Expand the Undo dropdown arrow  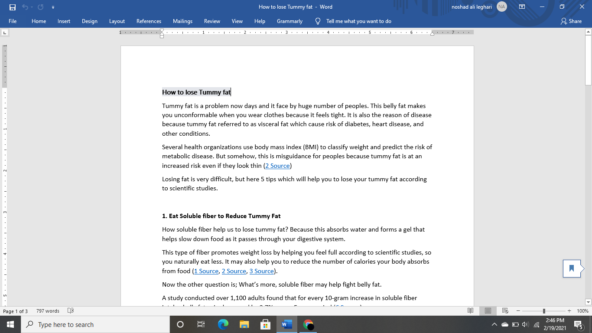[33, 7]
